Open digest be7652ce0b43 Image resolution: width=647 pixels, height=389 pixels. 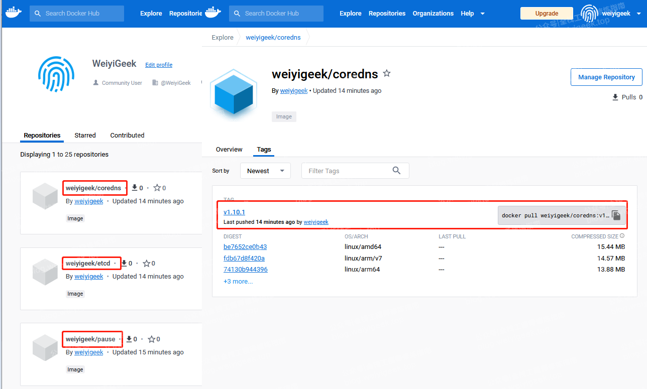[245, 247]
